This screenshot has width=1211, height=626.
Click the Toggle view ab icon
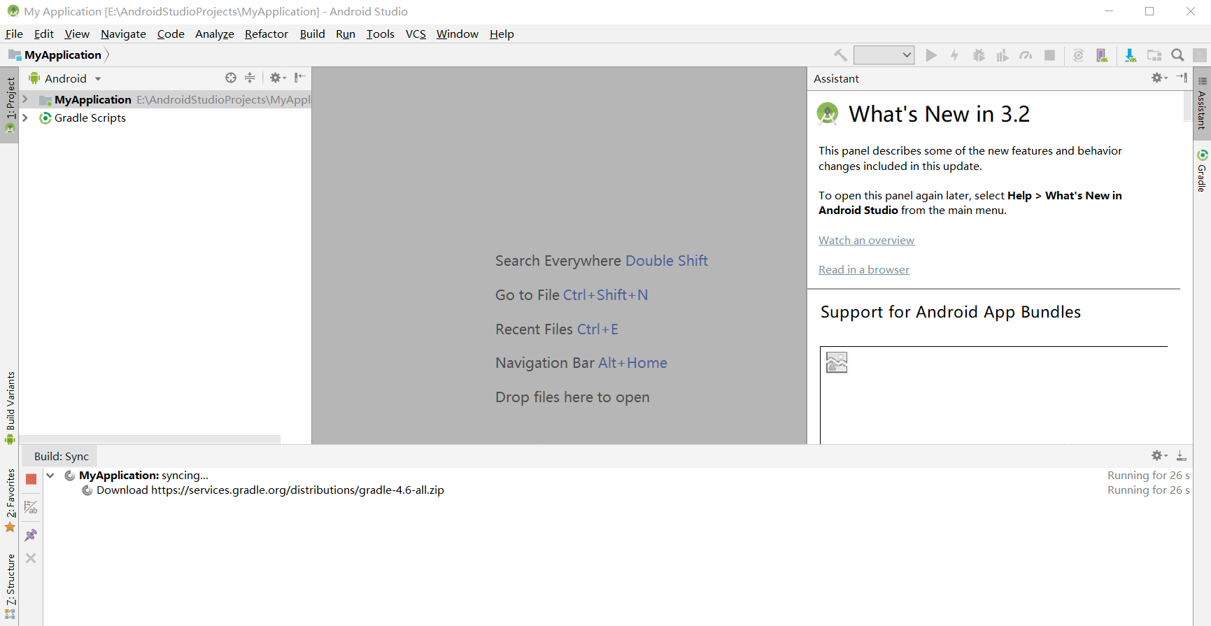(x=31, y=507)
